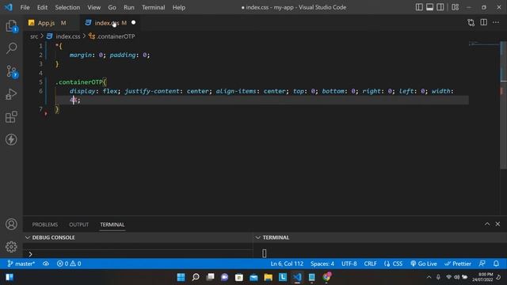This screenshot has height=285, width=507.
Task: Toggle the Primary Side Bar layout icon
Action: (419, 7)
